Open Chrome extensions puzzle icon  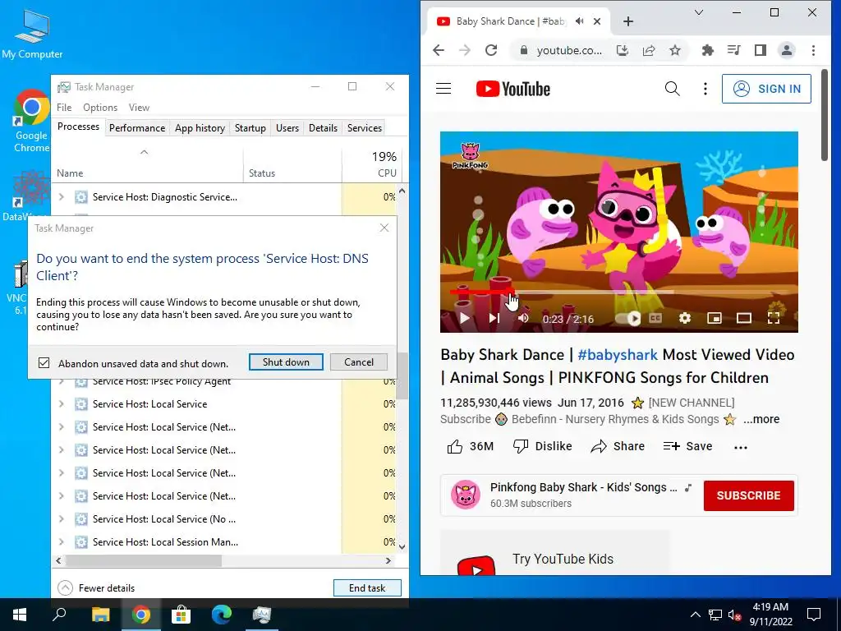click(708, 50)
